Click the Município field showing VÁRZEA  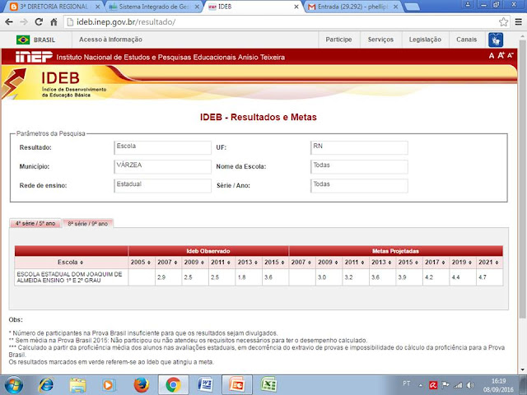tap(163, 166)
